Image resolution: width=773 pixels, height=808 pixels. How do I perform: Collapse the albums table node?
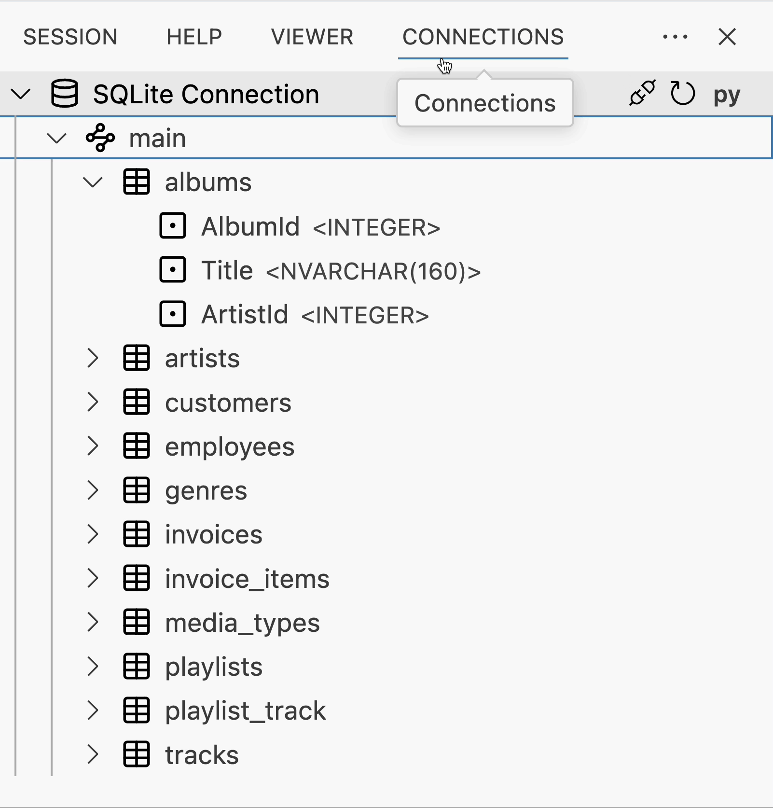pos(93,182)
